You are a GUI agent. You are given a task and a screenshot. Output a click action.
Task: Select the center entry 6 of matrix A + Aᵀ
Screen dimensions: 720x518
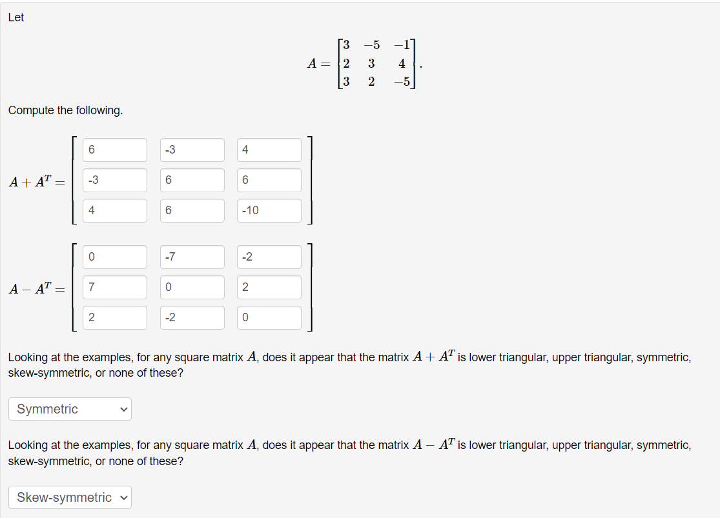pyautogui.click(x=192, y=180)
